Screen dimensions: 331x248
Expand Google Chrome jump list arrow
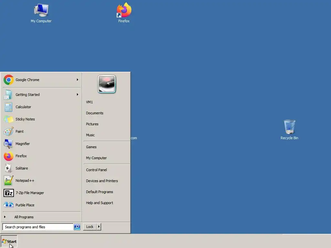pyautogui.click(x=78, y=80)
